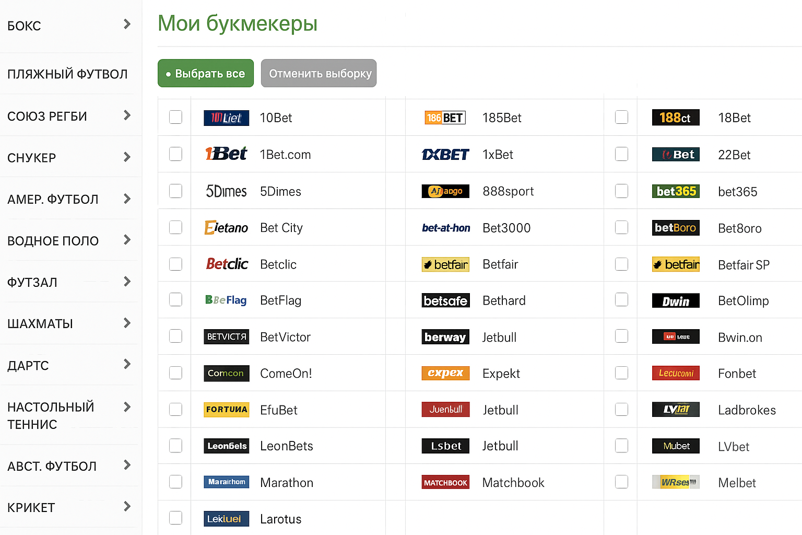This screenshot has width=802, height=535.
Task: Click the 5Dimes logo icon
Action: [x=226, y=191]
